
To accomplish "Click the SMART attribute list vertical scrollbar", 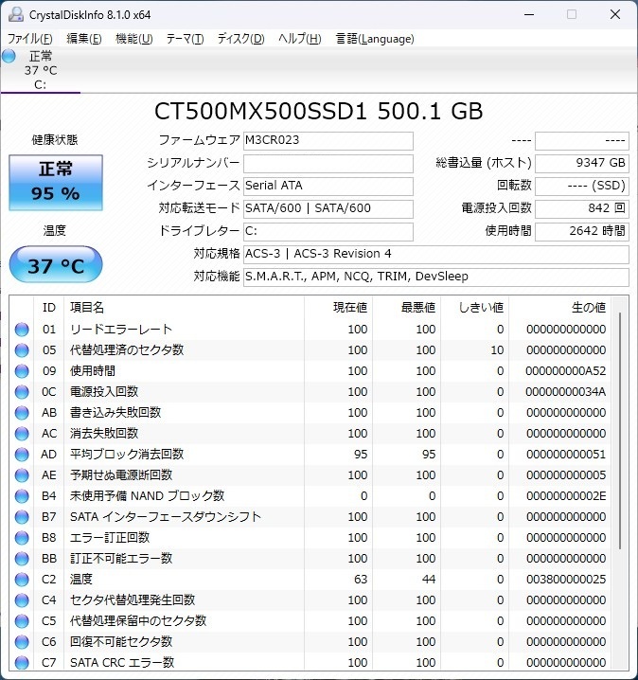I will [620, 430].
